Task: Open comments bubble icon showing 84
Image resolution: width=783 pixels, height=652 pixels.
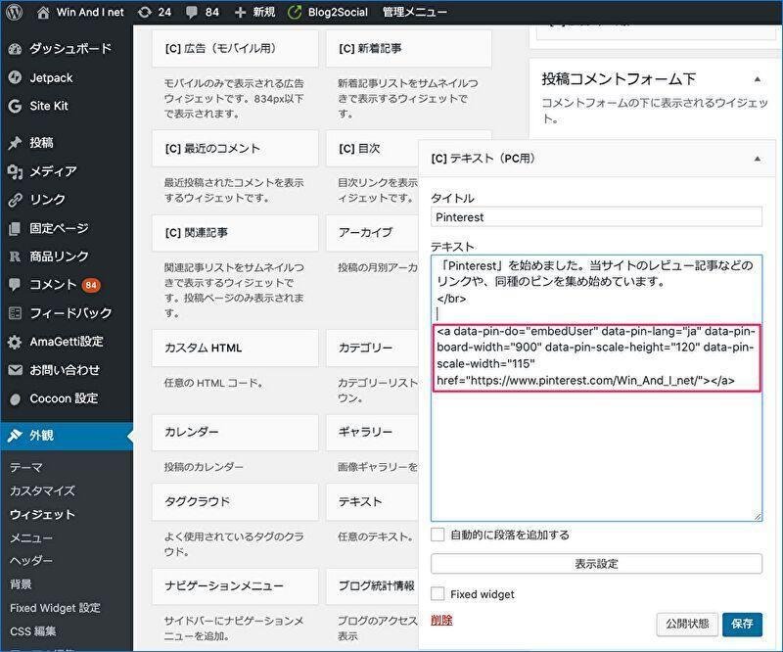Action: tap(191, 13)
